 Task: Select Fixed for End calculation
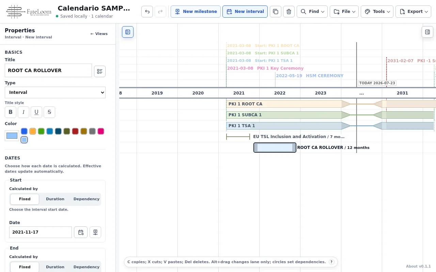click(x=25, y=267)
